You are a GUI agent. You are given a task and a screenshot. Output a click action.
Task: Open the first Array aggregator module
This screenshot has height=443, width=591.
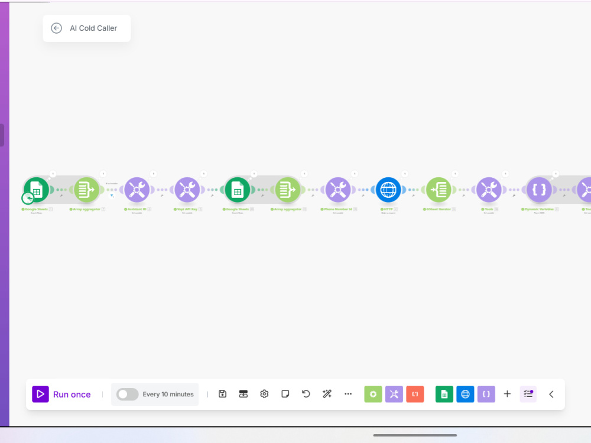(87, 190)
